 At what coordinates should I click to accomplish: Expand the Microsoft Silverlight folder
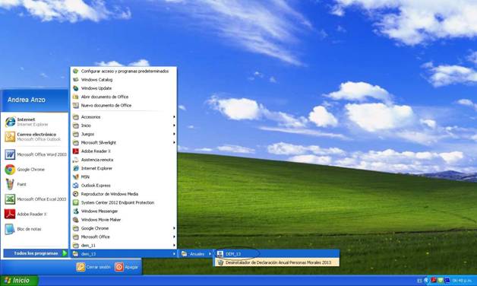click(x=124, y=142)
